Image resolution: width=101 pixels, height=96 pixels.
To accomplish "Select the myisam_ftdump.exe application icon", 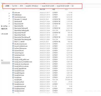I will pos(13,48).
